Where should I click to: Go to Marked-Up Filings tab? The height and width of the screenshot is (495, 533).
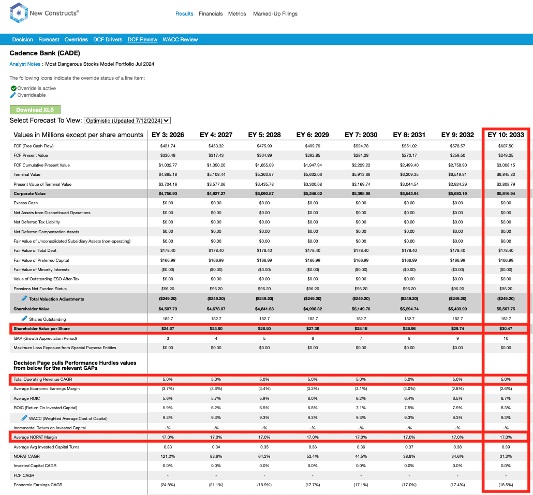tap(275, 14)
